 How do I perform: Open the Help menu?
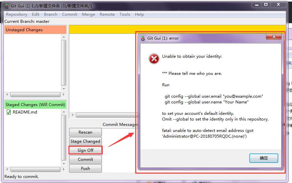tap(139, 14)
